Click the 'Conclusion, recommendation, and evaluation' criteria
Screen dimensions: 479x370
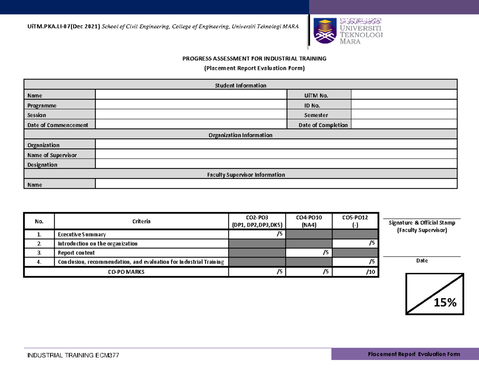tap(141, 262)
